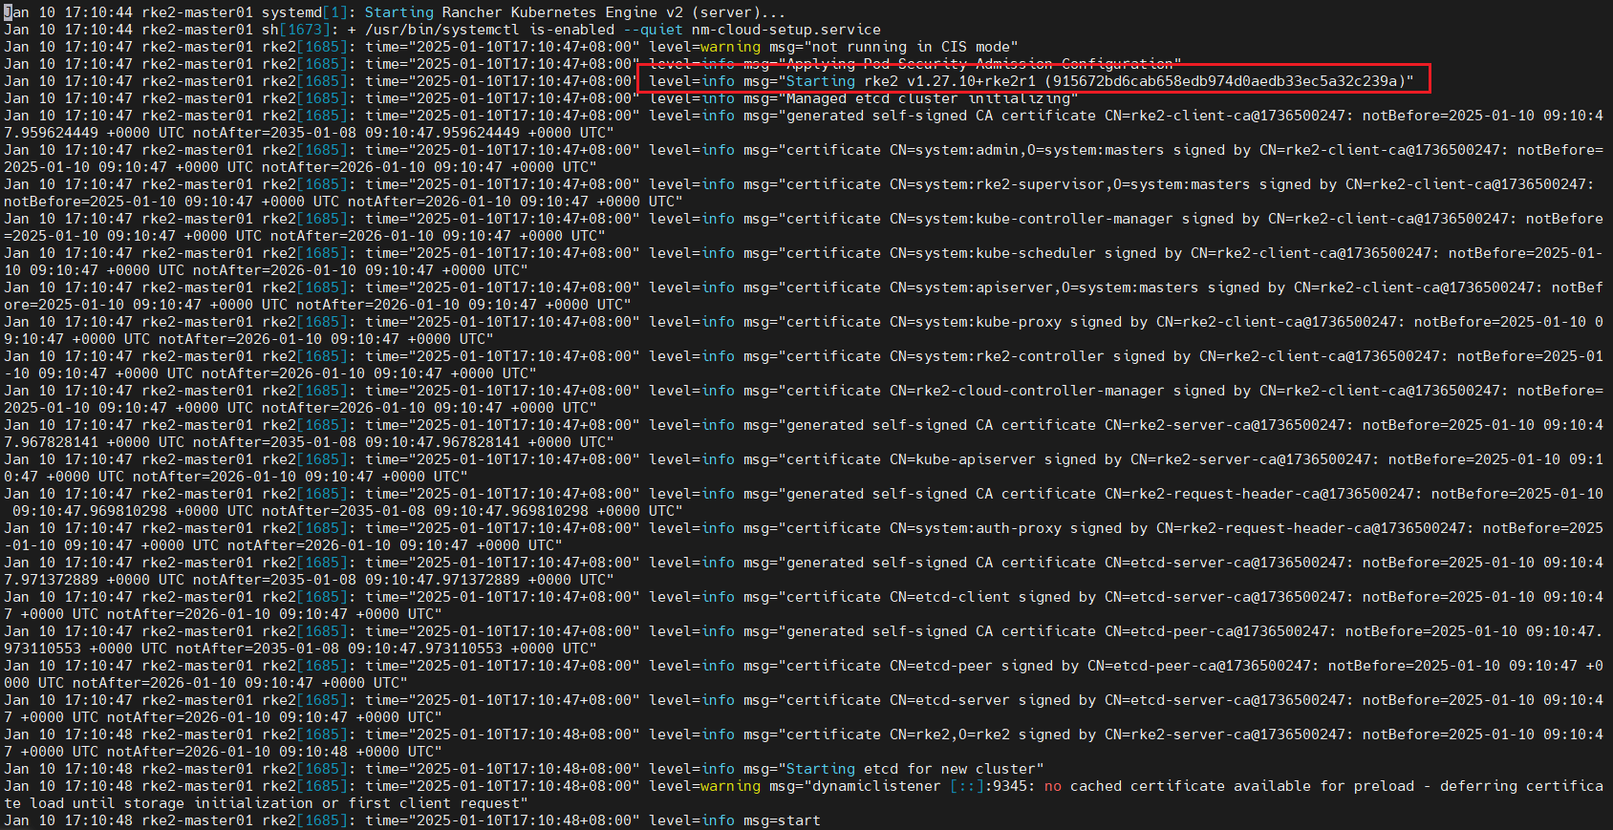Select the "systemd[1]" process name

(x=305, y=12)
